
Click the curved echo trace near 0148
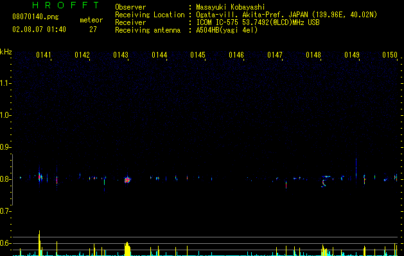click(324, 180)
